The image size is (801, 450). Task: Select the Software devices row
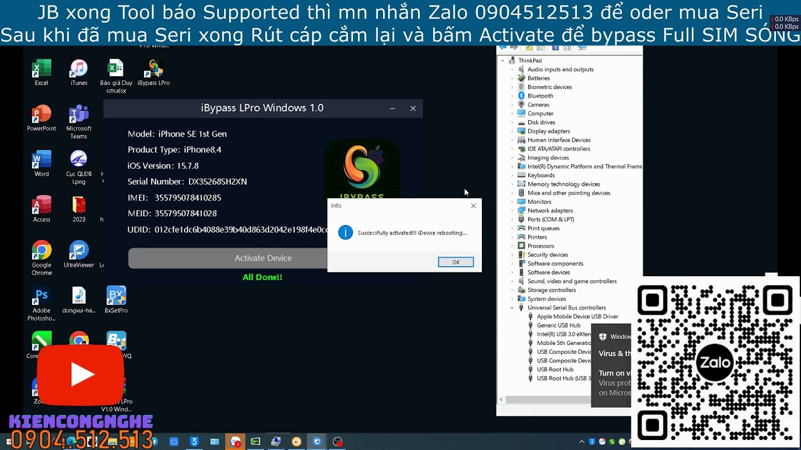(548, 272)
